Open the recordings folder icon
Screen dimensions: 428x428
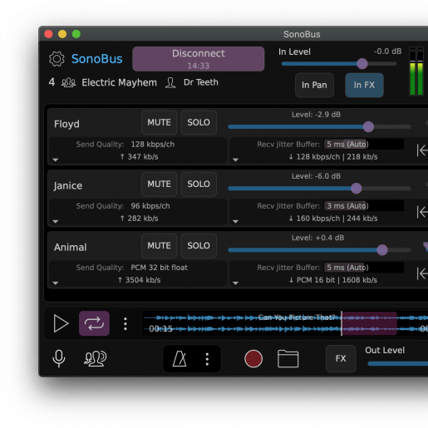[288, 359]
